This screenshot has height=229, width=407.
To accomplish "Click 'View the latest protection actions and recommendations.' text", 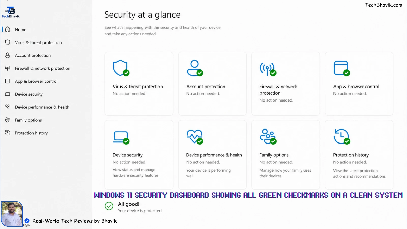I will (x=360, y=174).
